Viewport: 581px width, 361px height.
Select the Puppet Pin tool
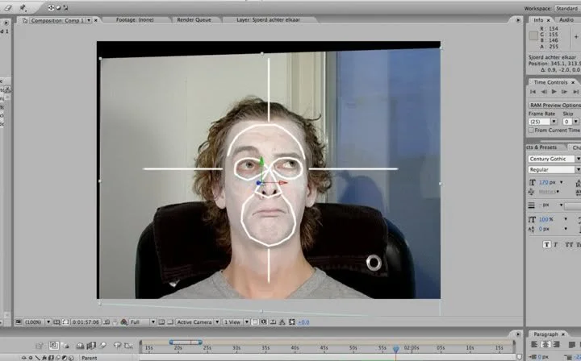pyautogui.click(x=23, y=7)
